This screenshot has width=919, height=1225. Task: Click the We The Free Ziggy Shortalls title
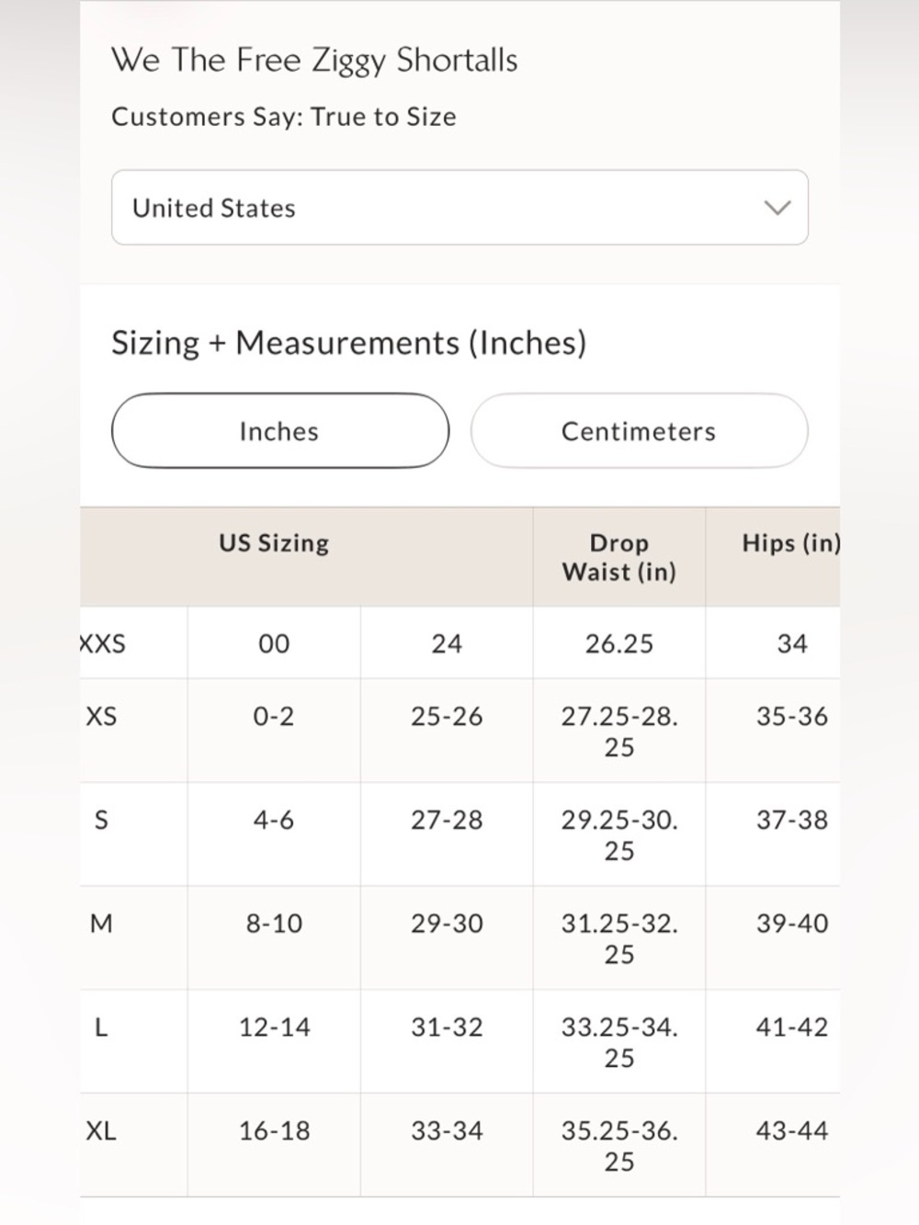[x=314, y=61]
